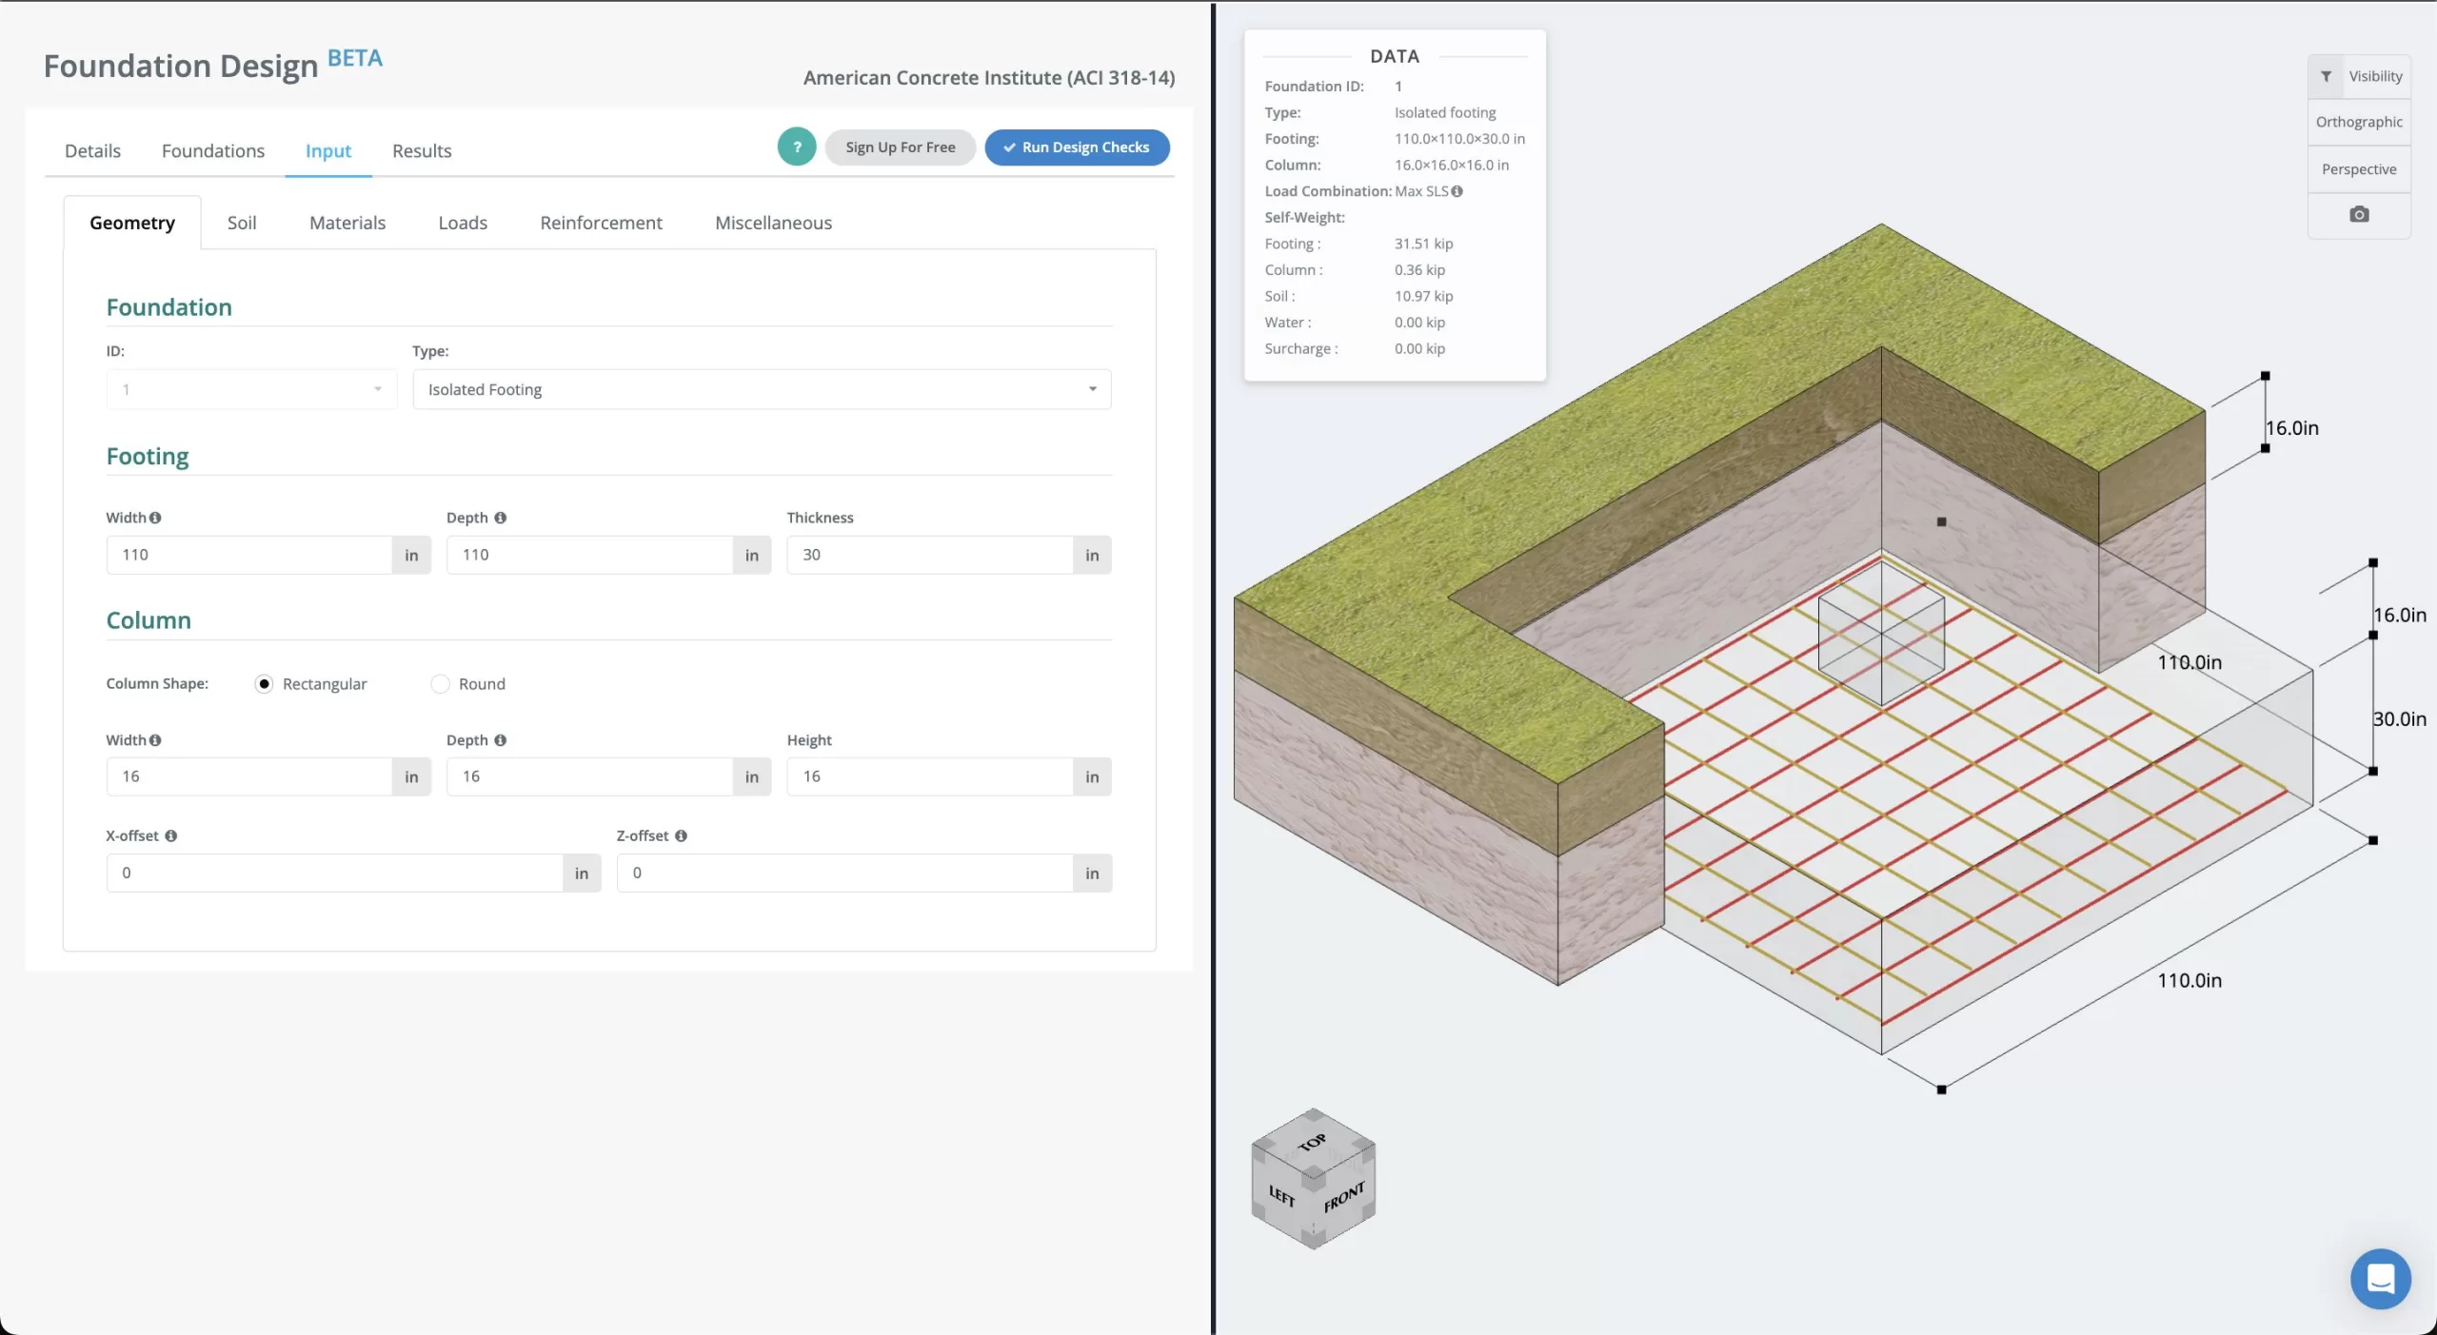Click the teal question mark help icon

[797, 147]
